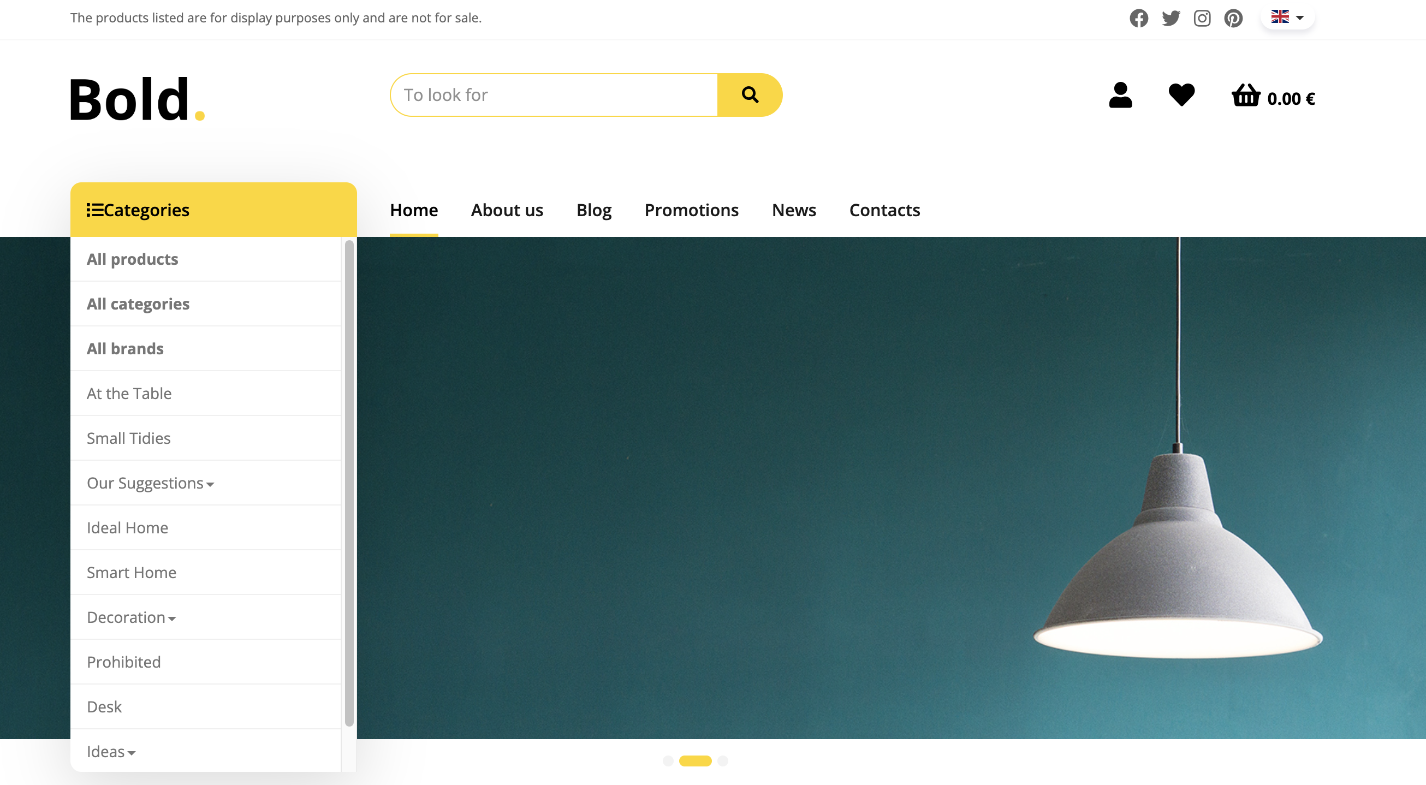The width and height of the screenshot is (1426, 785).
Task: Expand the Ideas category submenu
Action: pos(111,751)
